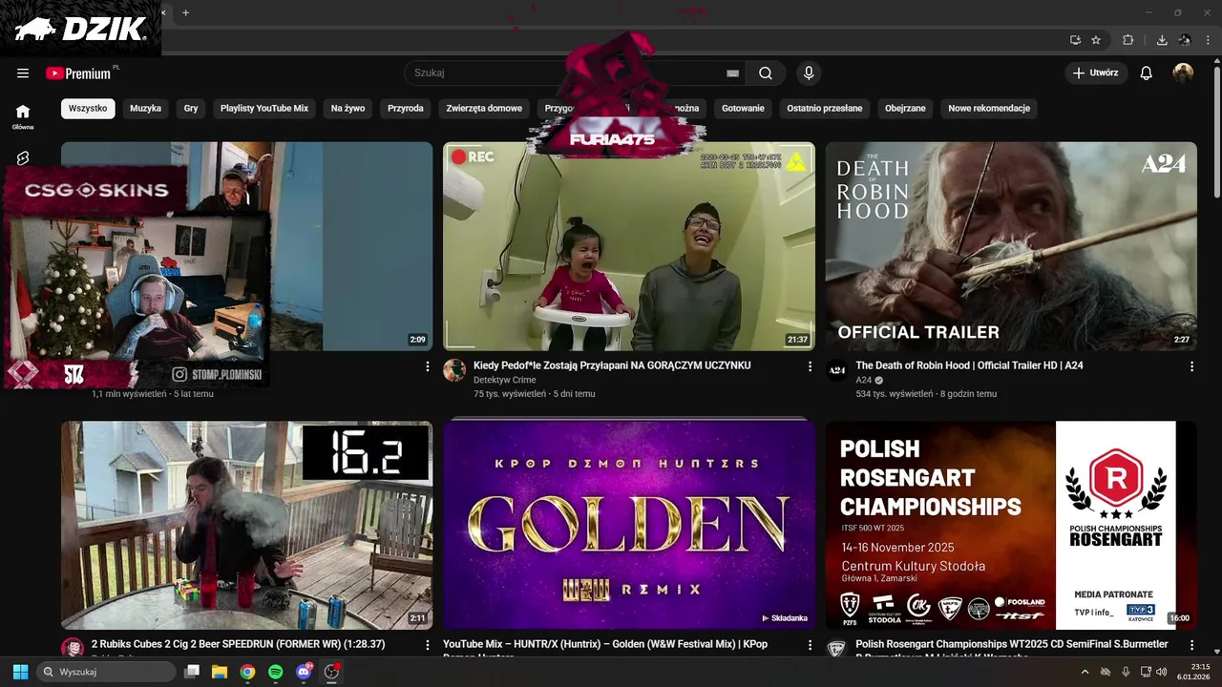Open Task View on taskbar

pyautogui.click(x=191, y=672)
